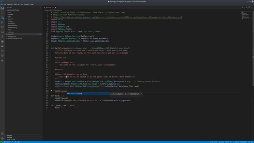The image size is (254, 143).
Task: Split the editor to the right
Action: click(249, 8)
